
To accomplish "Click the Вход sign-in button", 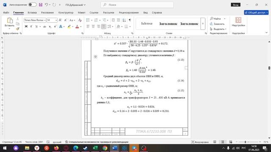I will (235, 5).
